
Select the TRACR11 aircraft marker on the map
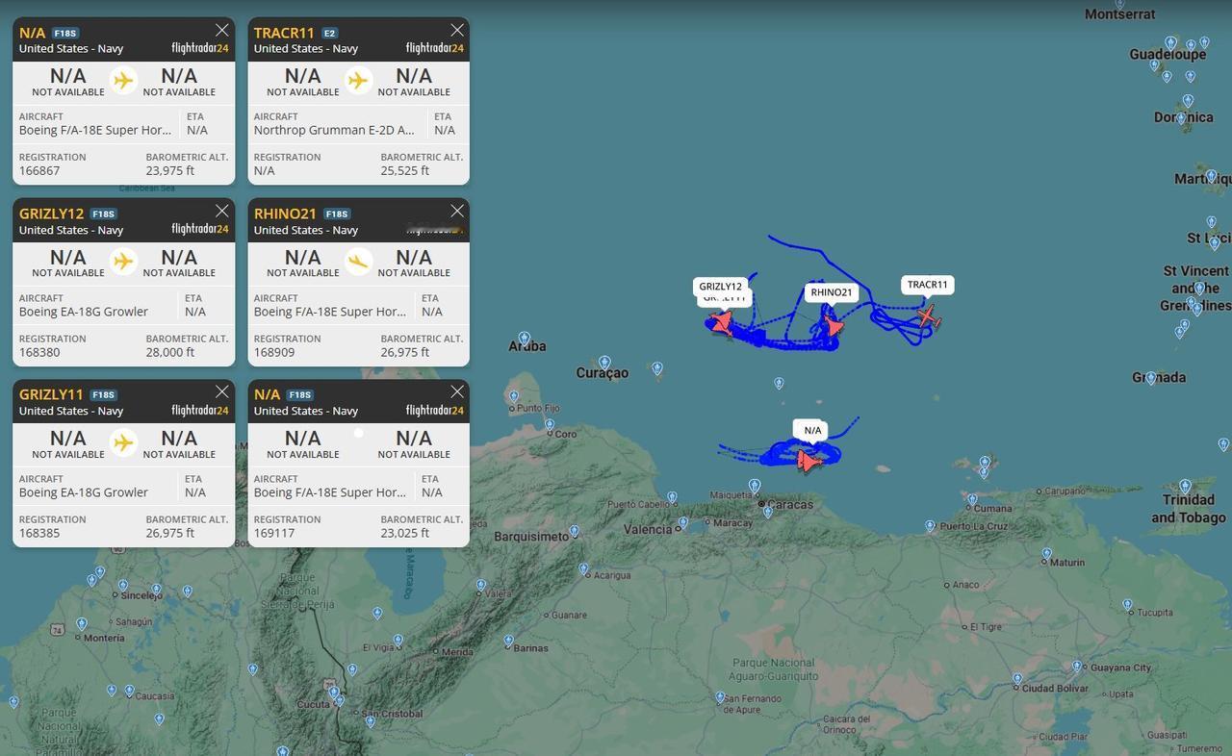click(927, 315)
